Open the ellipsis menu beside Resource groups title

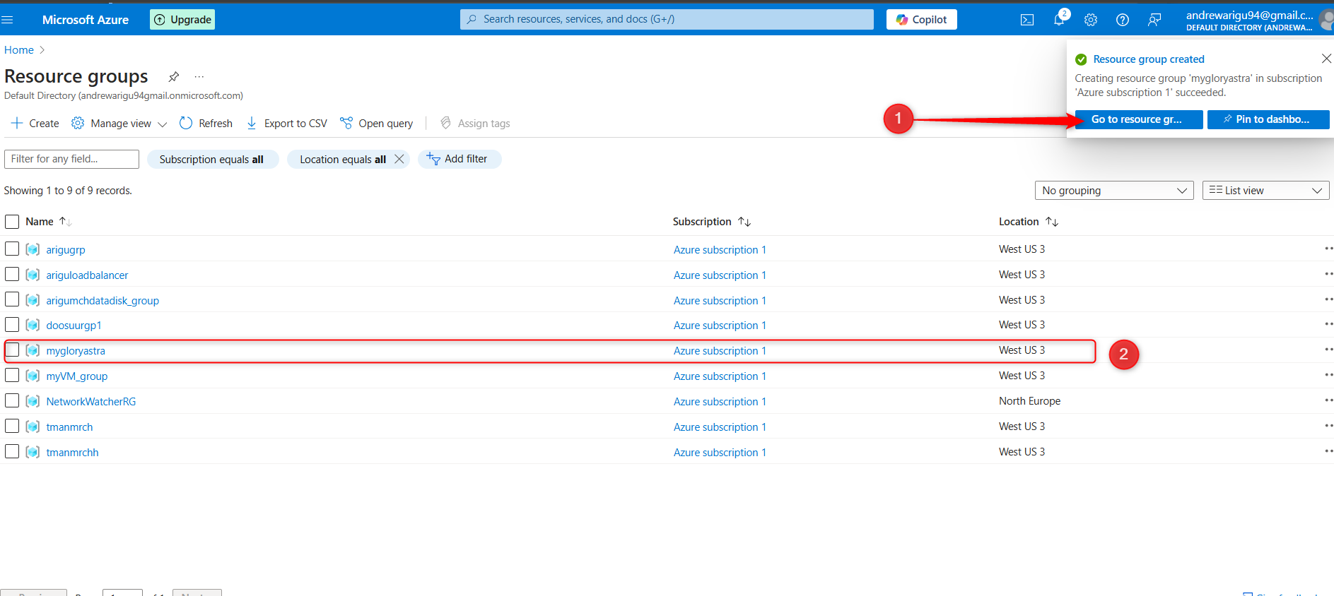[x=199, y=76]
